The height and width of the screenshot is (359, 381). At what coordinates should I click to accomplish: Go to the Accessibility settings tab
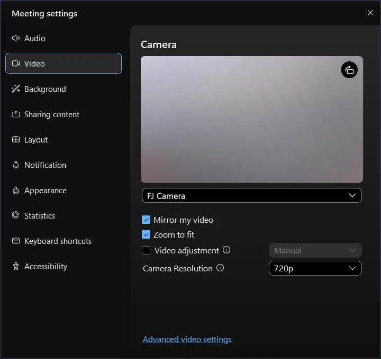pyautogui.click(x=46, y=267)
